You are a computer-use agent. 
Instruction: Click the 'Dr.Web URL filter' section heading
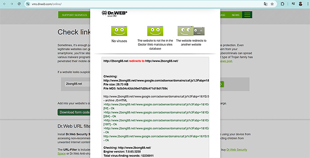(x=74, y=126)
